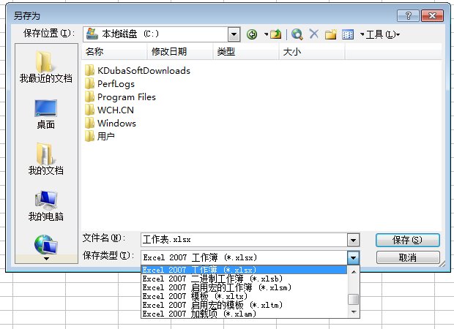
Task: Select the 用户 folder
Action: pyautogui.click(x=100, y=136)
